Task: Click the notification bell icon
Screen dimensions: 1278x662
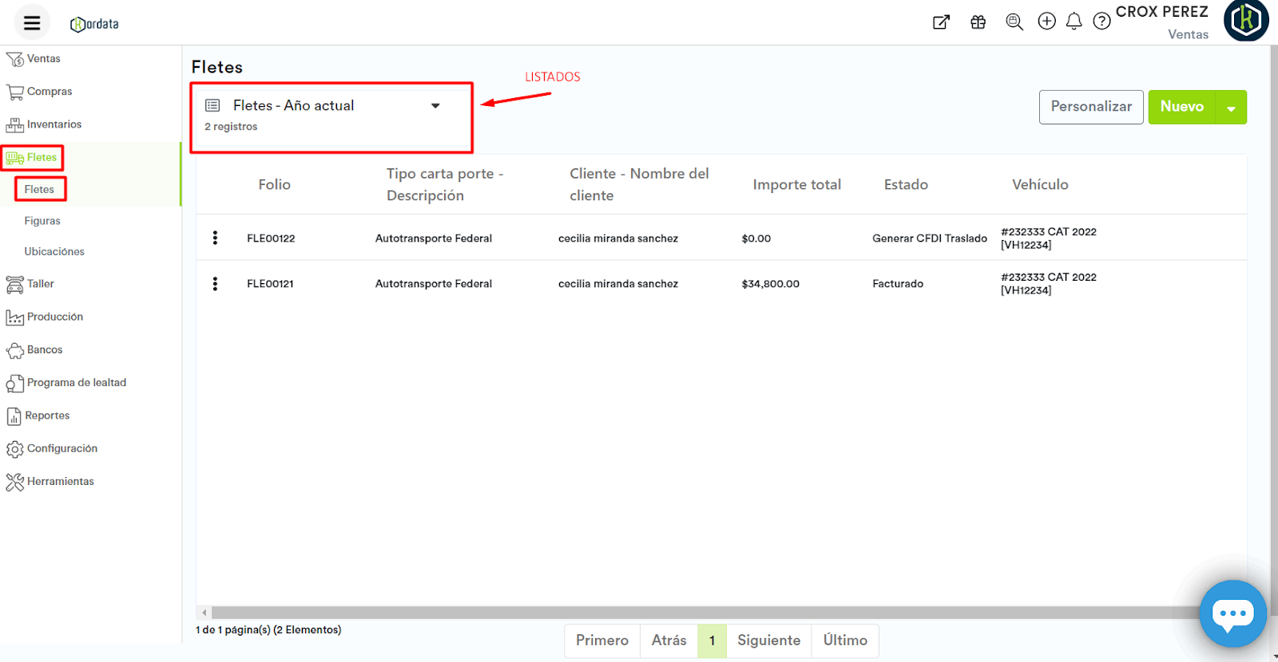Action: pos(1074,22)
